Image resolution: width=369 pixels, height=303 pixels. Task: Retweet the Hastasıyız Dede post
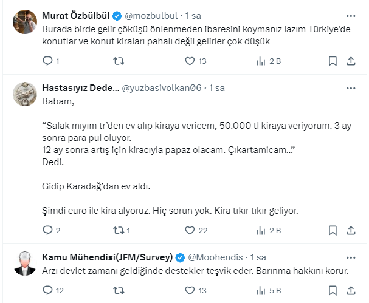click(x=120, y=230)
